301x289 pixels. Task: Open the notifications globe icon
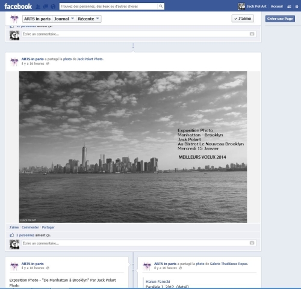pyautogui.click(x=53, y=7)
